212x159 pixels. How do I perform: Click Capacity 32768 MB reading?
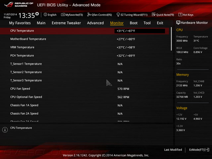pos(182,97)
